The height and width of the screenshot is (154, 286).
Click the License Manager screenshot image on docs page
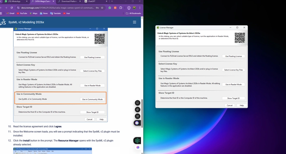point(60,75)
